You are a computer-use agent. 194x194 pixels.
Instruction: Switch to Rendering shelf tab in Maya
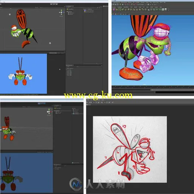[x=120, y=7]
